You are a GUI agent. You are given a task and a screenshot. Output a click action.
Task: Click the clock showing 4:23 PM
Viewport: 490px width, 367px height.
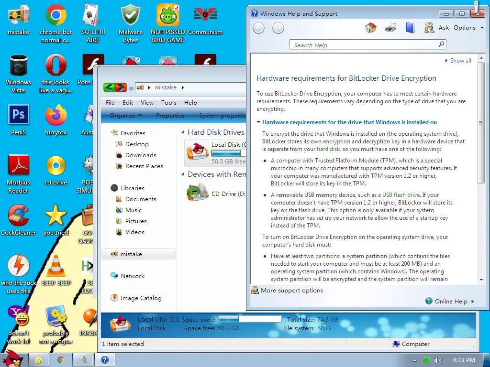464,360
